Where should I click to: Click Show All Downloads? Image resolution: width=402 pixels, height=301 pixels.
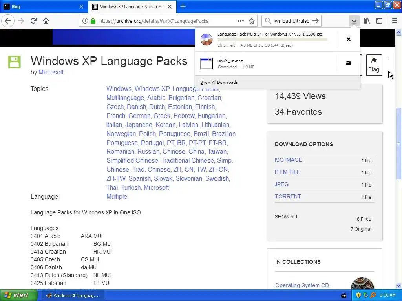(x=219, y=82)
